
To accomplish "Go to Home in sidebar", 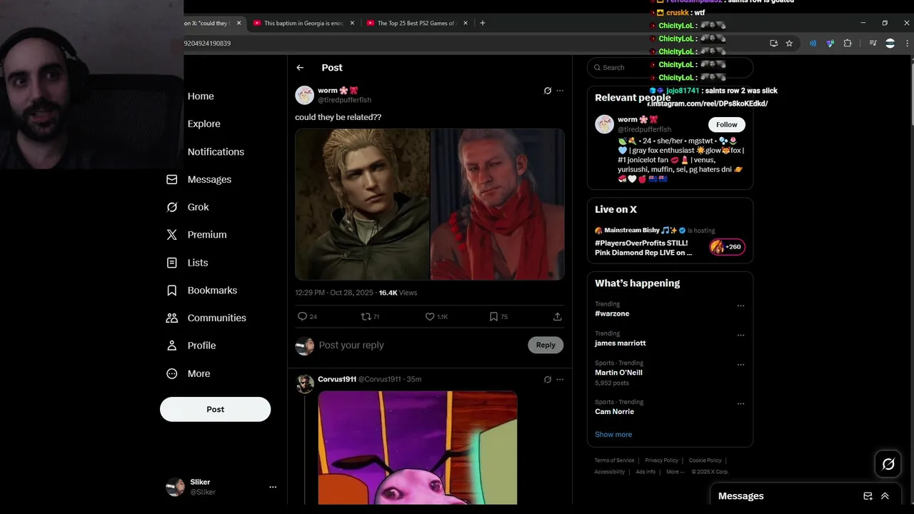I will pyautogui.click(x=201, y=96).
